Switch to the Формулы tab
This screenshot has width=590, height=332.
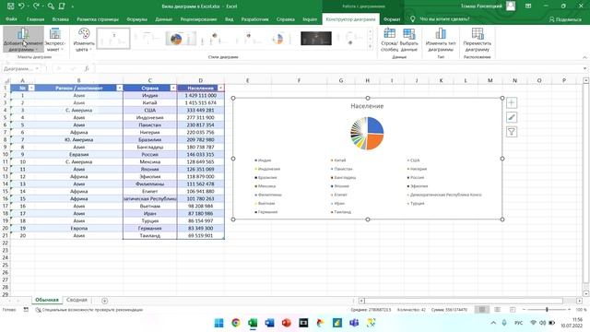click(136, 18)
